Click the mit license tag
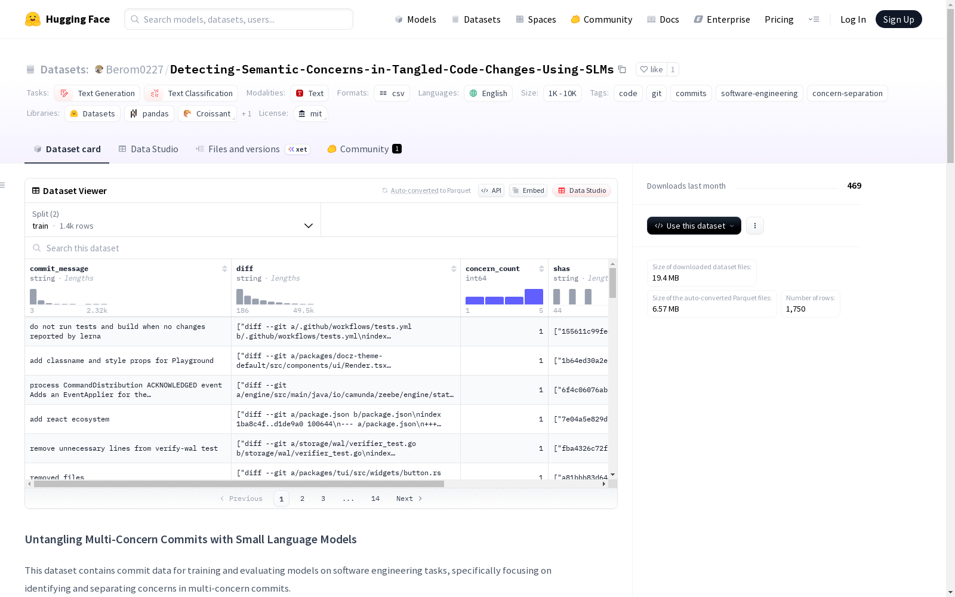The width and height of the screenshot is (955, 597). tap(310, 113)
